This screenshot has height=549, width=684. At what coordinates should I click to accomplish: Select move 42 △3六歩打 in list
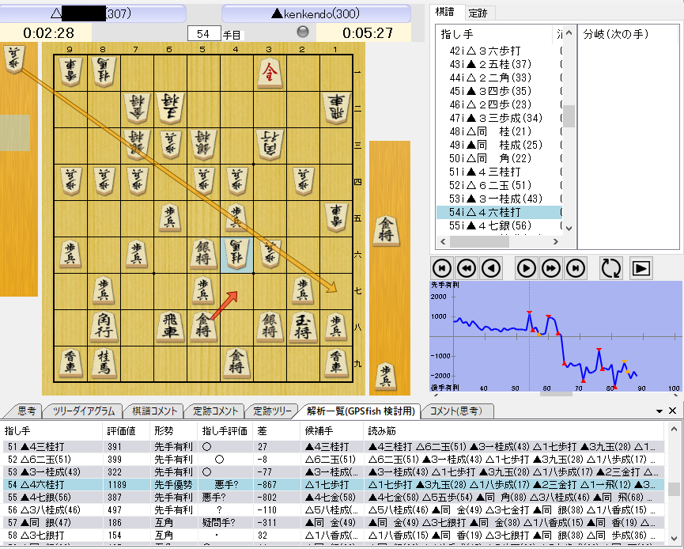click(499, 51)
